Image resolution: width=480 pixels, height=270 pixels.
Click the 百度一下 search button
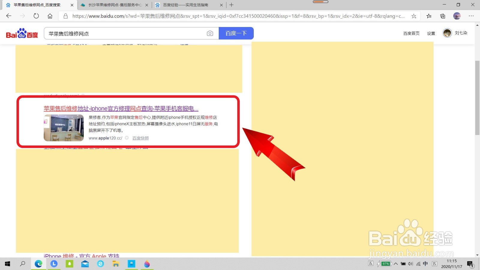tap(236, 33)
